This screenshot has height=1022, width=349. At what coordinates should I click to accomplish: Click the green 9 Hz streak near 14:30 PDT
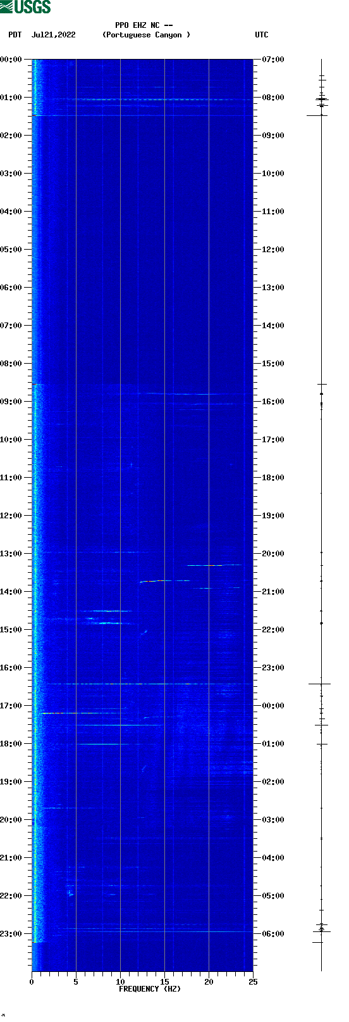tap(106, 611)
